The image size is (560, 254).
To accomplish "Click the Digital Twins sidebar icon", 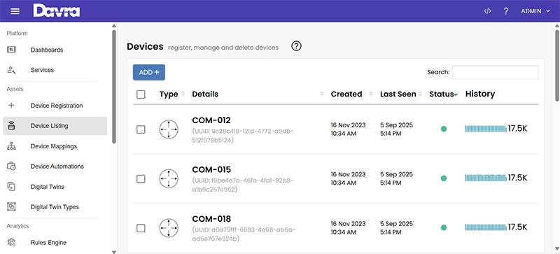I will (11, 187).
